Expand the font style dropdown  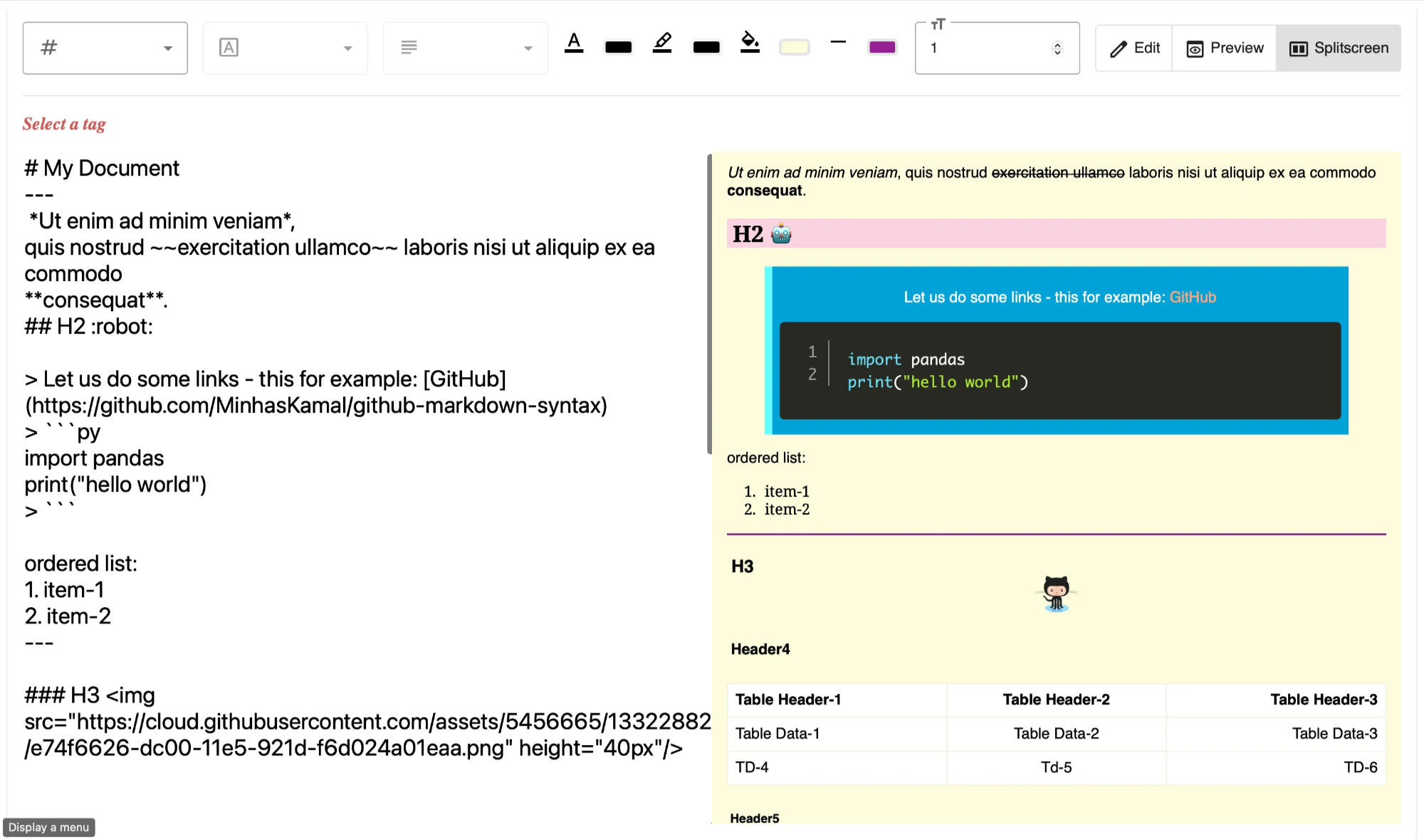pyautogui.click(x=348, y=49)
